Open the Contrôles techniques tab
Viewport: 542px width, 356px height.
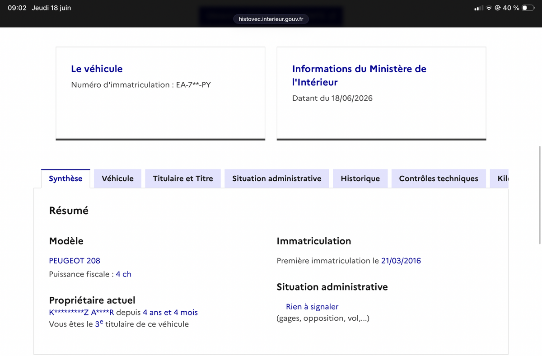(x=439, y=178)
